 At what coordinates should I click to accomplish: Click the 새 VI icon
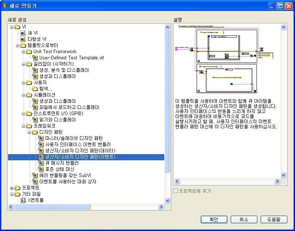23,33
